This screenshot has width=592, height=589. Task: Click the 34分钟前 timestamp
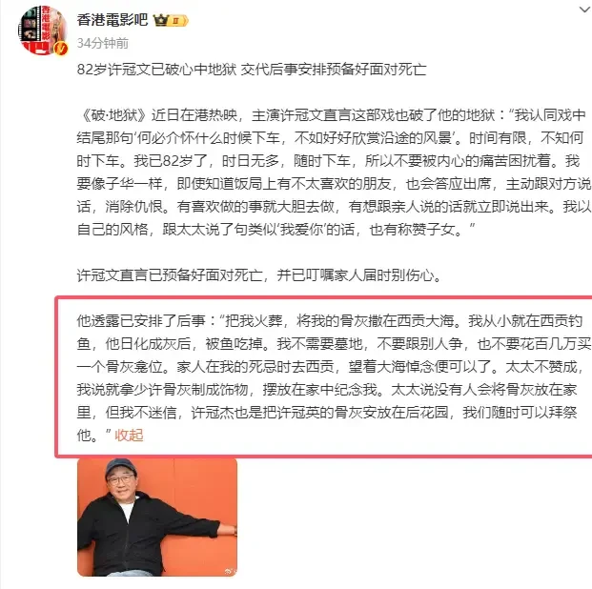tap(103, 43)
